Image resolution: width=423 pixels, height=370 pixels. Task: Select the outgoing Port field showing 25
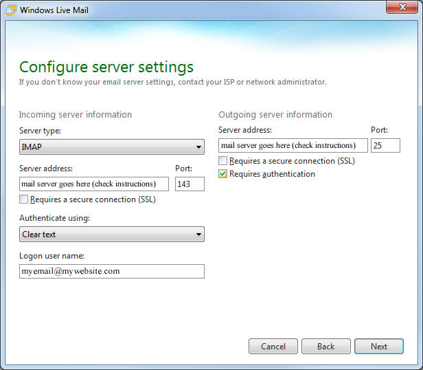[x=385, y=145]
